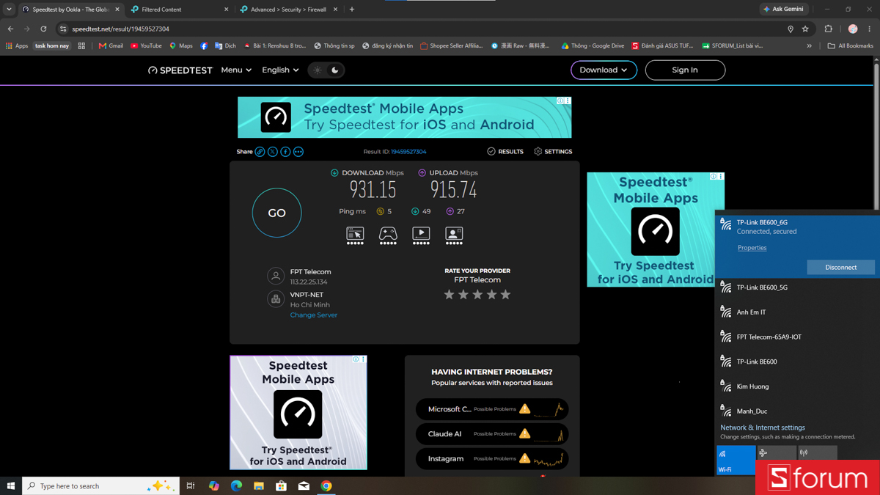Screen dimensions: 880x495
Task: Click the SPEEDTEST logo
Action: pyautogui.click(x=180, y=70)
